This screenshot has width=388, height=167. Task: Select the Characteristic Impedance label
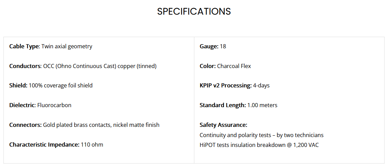point(44,145)
